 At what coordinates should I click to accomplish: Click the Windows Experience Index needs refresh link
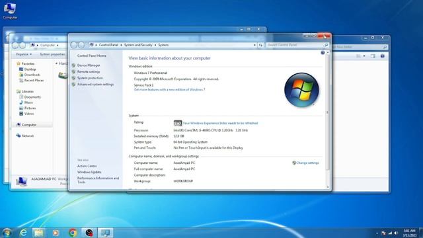(220, 123)
